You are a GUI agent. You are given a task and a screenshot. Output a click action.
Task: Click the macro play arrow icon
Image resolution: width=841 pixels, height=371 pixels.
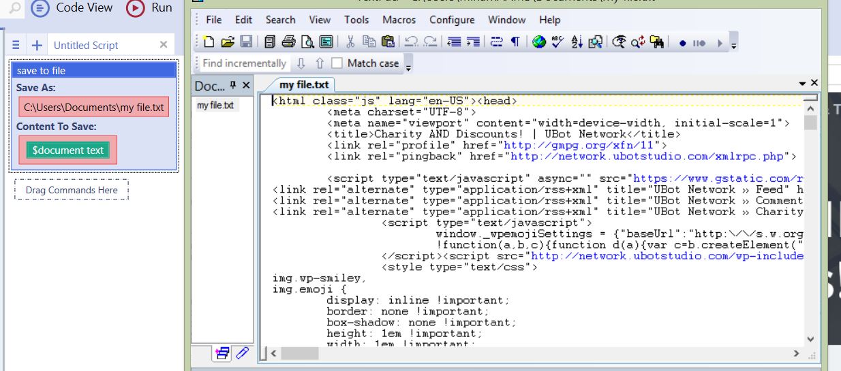click(x=719, y=43)
